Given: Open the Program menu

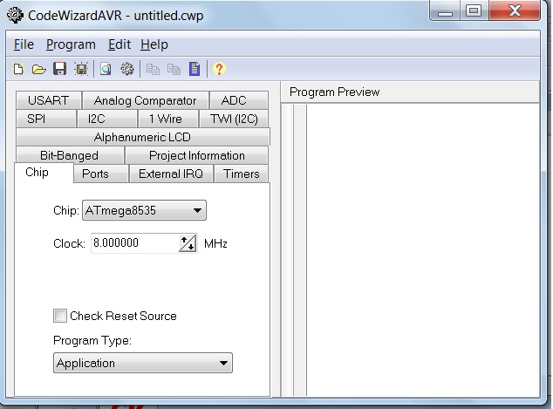Looking at the screenshot, I should [x=71, y=44].
